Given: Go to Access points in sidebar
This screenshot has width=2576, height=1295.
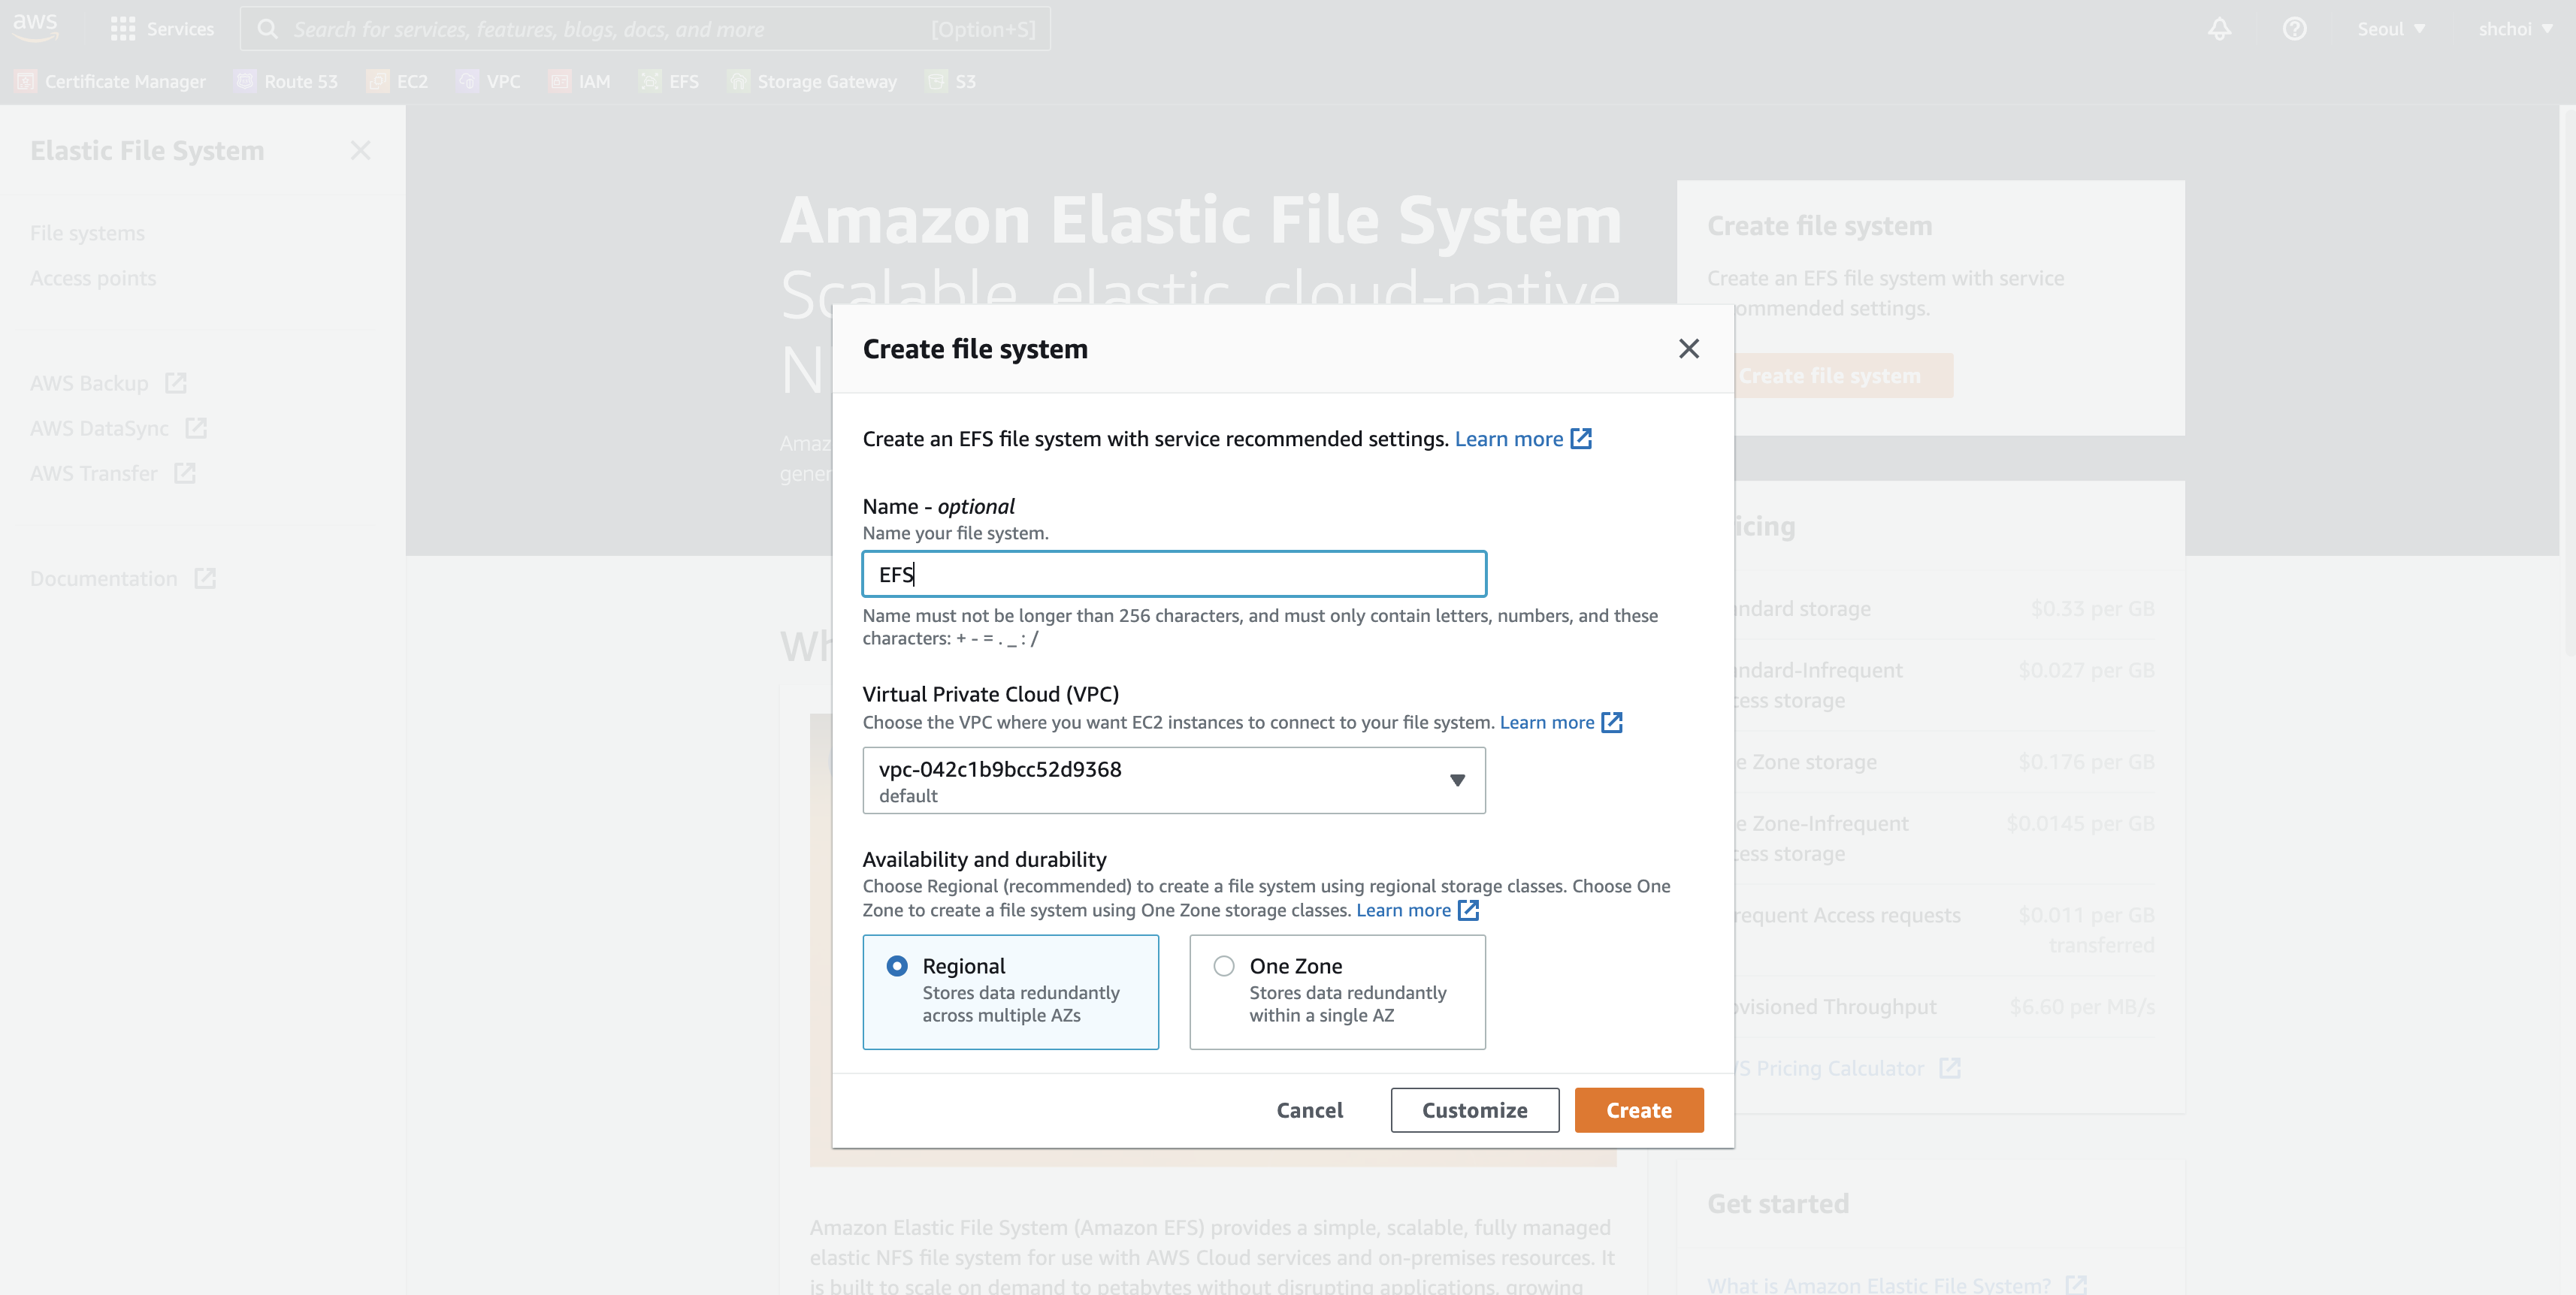Looking at the screenshot, I should tap(93, 278).
